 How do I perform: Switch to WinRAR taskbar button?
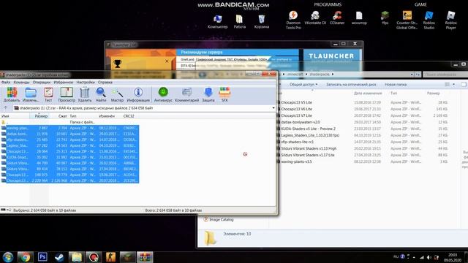(145, 257)
